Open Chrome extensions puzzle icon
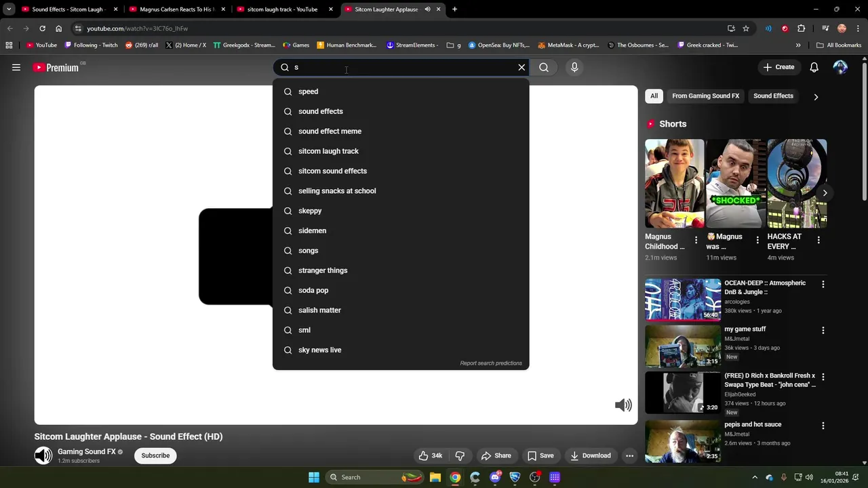Image resolution: width=868 pixels, height=488 pixels. tap(801, 28)
